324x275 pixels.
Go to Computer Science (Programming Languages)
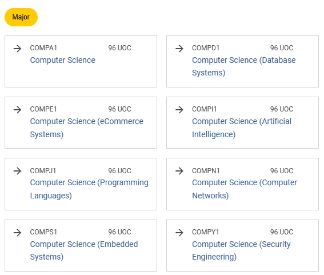[x=89, y=189]
